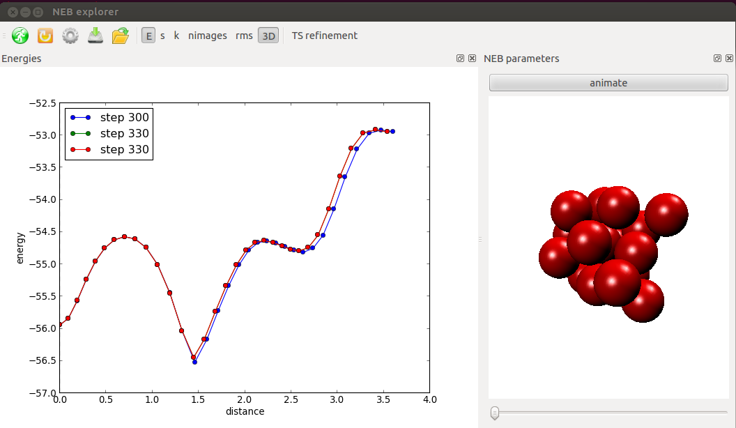
Task: Float the Energies panel
Action: coord(460,59)
